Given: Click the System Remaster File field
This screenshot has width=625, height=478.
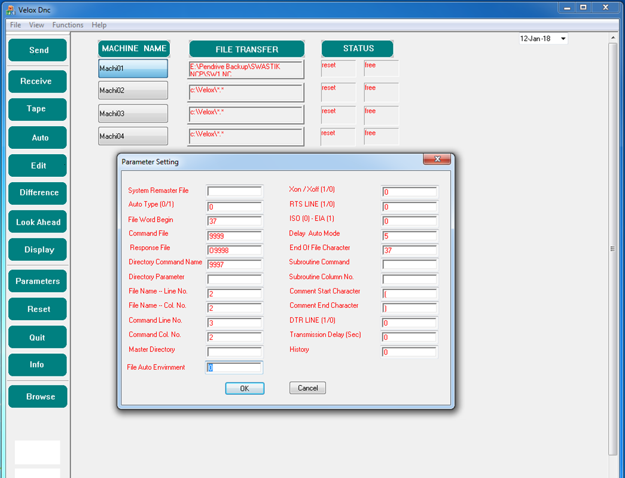Looking at the screenshot, I should pos(234,192).
